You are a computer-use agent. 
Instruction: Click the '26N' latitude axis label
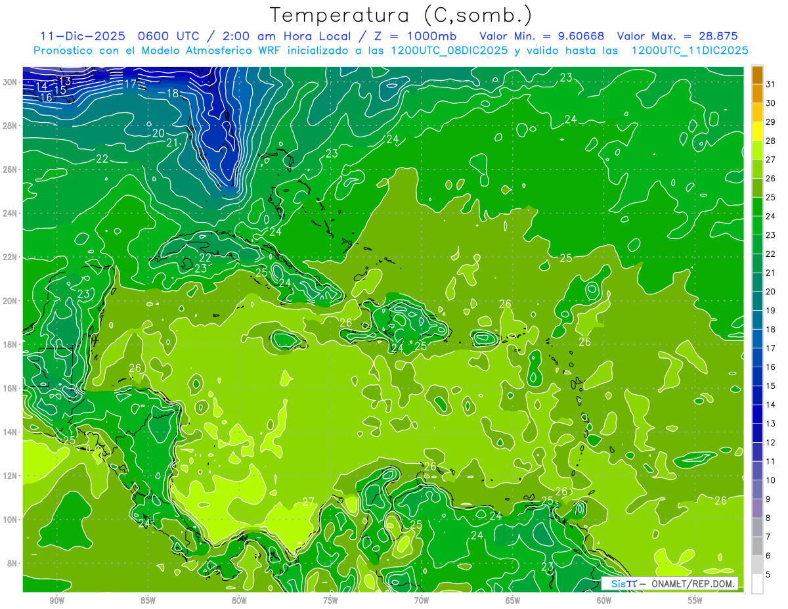11,169
